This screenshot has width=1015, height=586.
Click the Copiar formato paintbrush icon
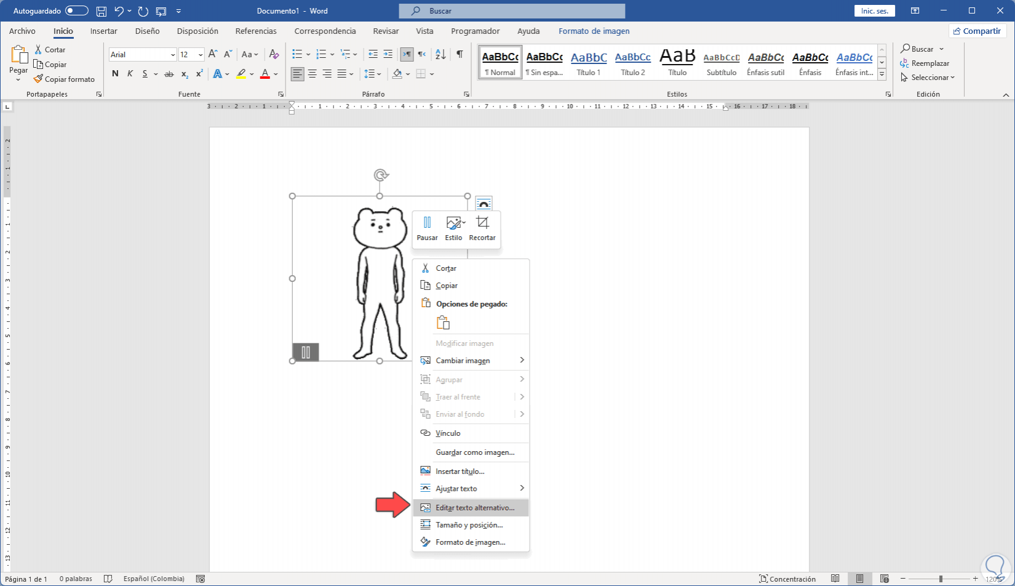pyautogui.click(x=38, y=79)
